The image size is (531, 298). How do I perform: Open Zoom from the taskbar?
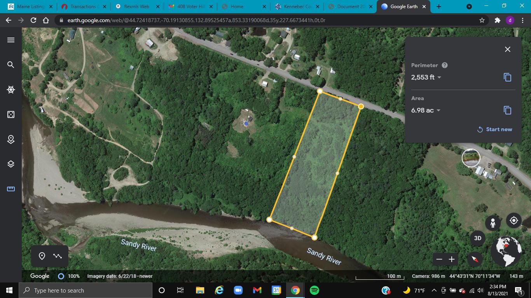(238, 290)
